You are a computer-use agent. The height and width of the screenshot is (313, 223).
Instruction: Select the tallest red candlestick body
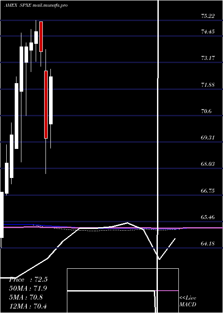pos(46,104)
